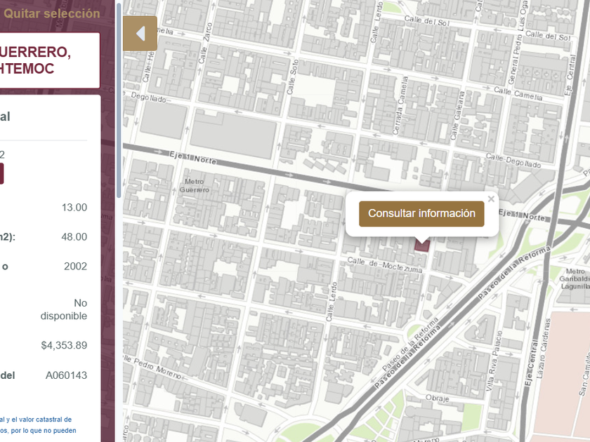Click the Obraje label on the map
Viewport: 590px width, 442px height.
pos(437,398)
